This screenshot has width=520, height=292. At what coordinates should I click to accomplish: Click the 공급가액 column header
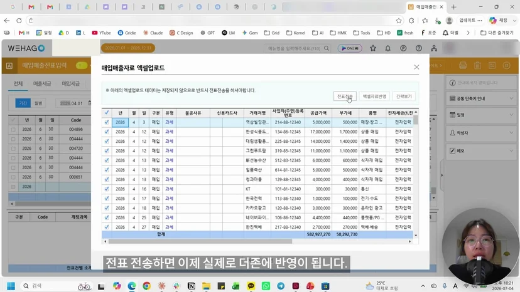pyautogui.click(x=318, y=113)
